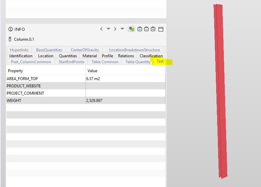Click the Property column header
The width and height of the screenshot is (261, 187).
pyautogui.click(x=46, y=71)
